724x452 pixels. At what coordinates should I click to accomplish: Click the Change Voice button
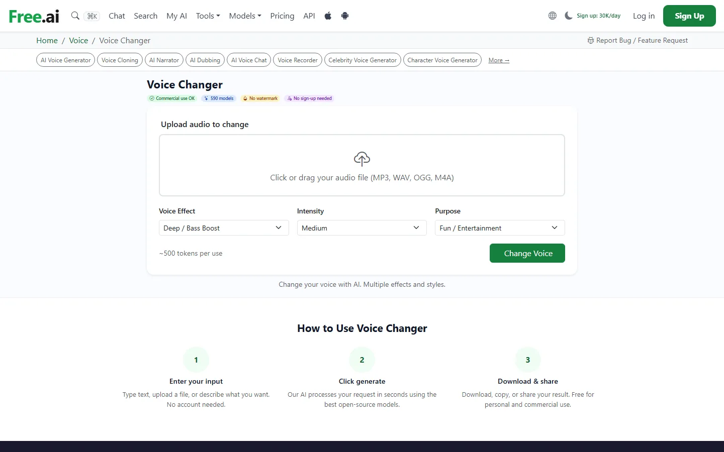(527, 253)
